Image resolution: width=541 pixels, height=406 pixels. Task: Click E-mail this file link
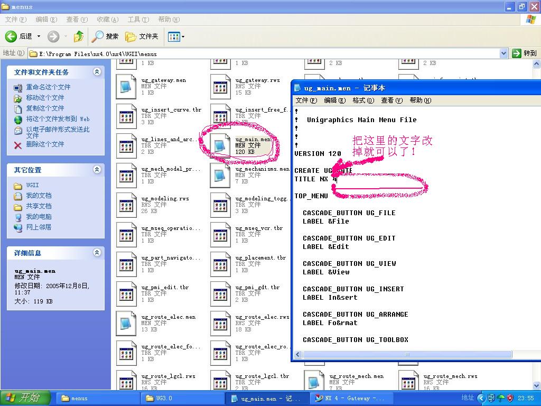coord(58,132)
